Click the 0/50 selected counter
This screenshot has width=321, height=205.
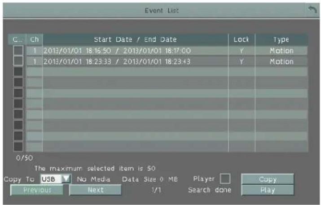tap(24, 158)
